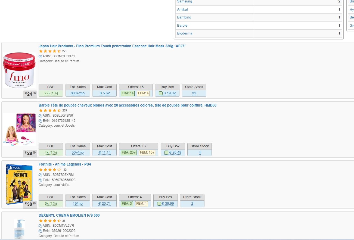Click the 800+/mo estimated sales value
The image size is (354, 240).
[77, 93]
